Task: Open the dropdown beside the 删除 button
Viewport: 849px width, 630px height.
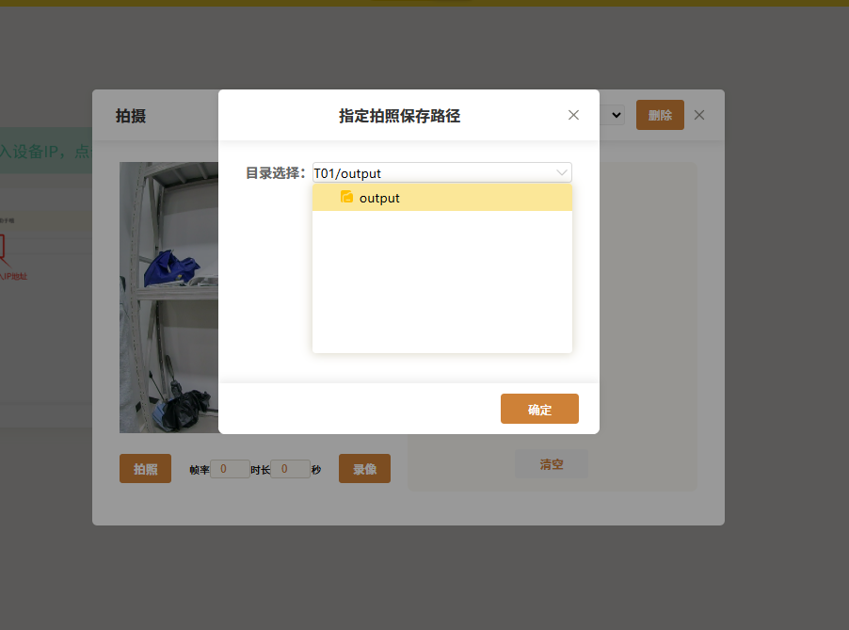Action: tap(616, 115)
